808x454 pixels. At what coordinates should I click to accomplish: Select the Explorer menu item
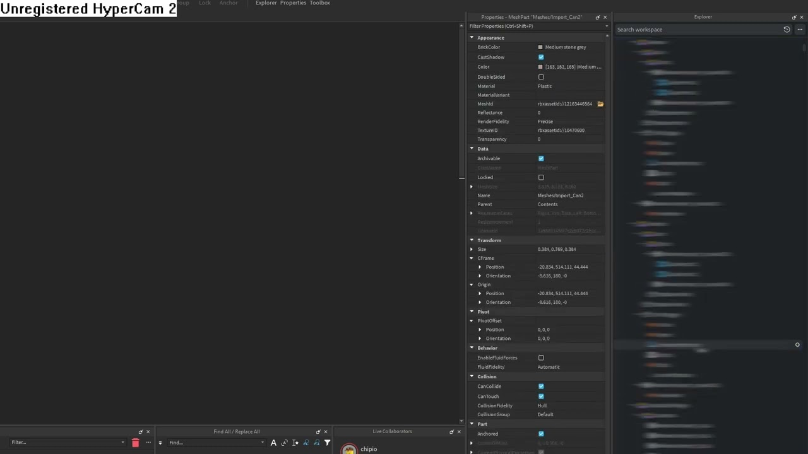(x=266, y=3)
